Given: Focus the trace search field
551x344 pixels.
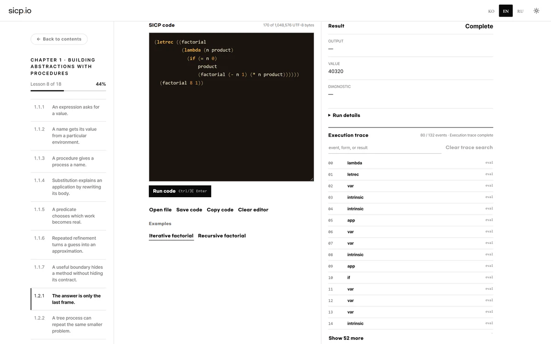Looking at the screenshot, I should (385, 148).
